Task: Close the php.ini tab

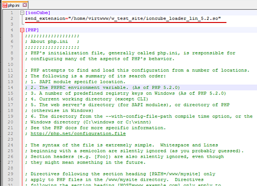Action: [25, 5]
